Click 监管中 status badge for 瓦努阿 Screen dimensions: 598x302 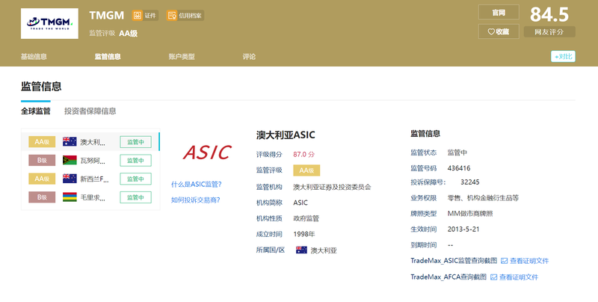click(136, 160)
